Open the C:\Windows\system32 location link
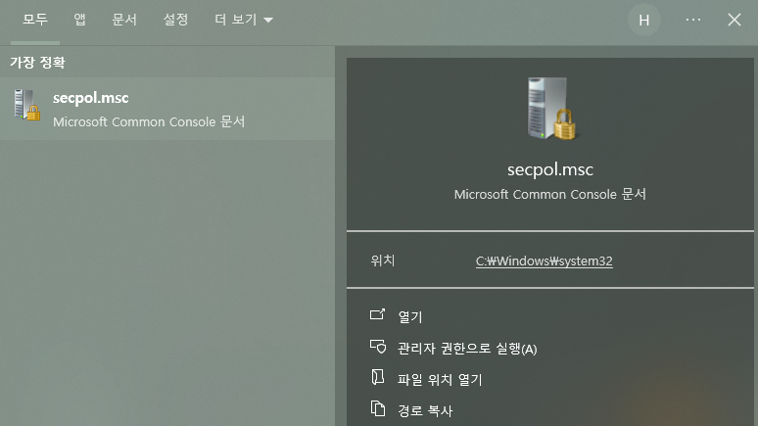Viewport: 758px width, 426px height. 544,260
